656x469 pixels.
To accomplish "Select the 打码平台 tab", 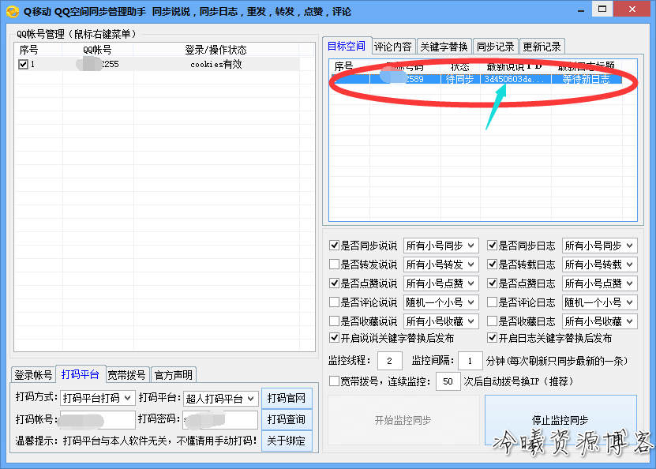I will click(x=81, y=374).
